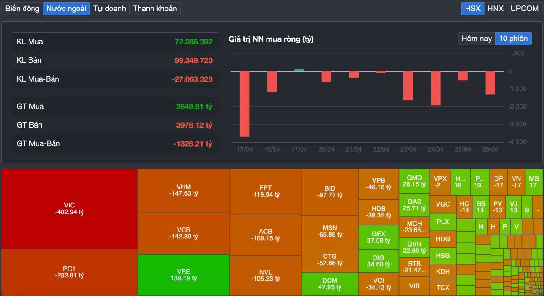Click the red bar for 20/04
This screenshot has height=296, width=544.
326,77
